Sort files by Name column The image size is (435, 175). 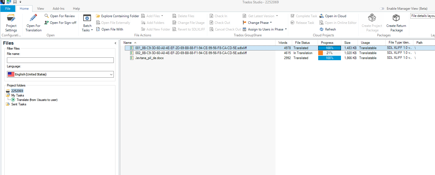pos(198,43)
